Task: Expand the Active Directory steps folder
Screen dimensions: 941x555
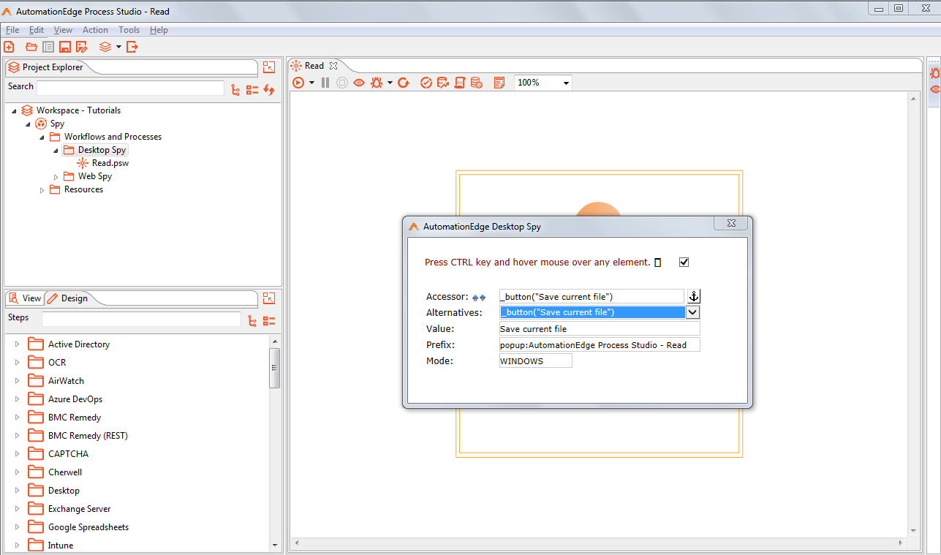Action: tap(17, 344)
